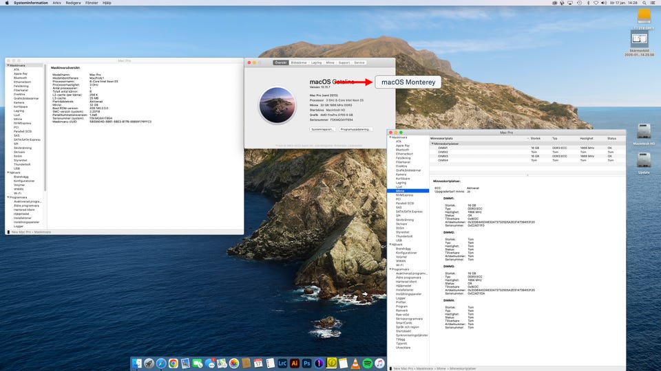Launch Lightroom Classic from the Dock
The image size is (661, 371).
(282, 363)
